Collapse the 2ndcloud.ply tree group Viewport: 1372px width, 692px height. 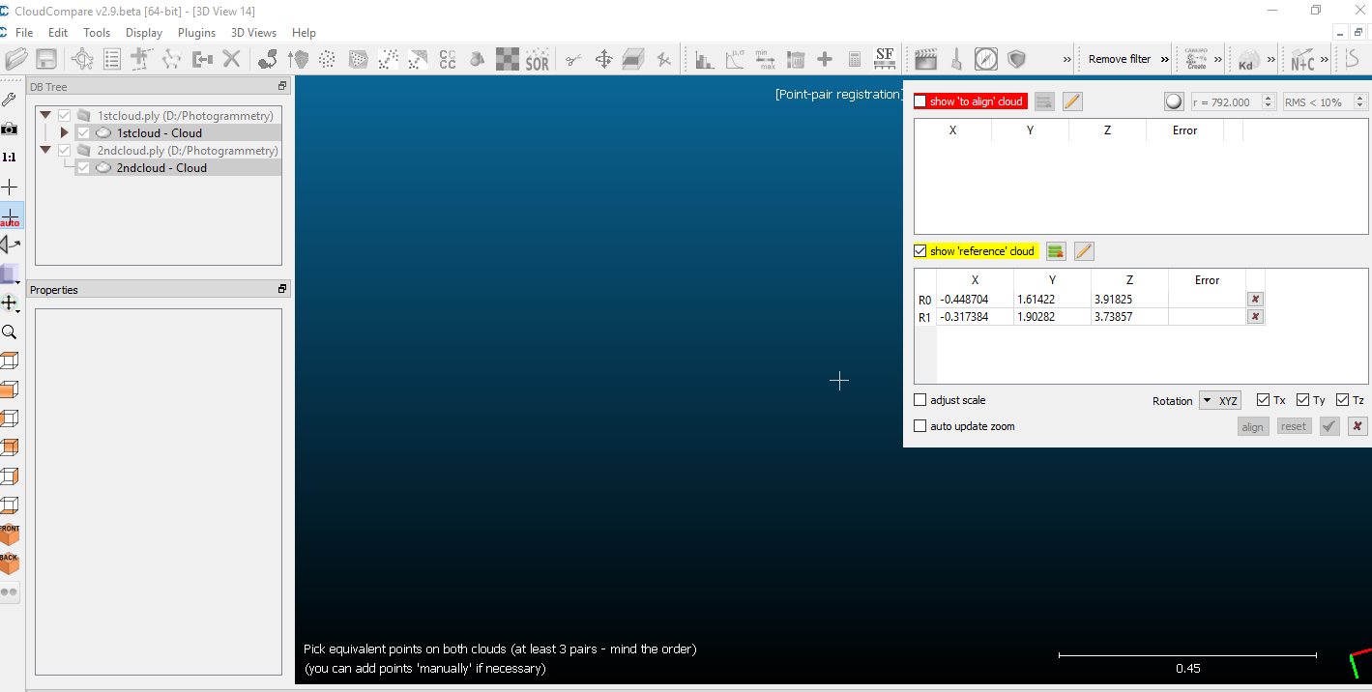point(45,151)
